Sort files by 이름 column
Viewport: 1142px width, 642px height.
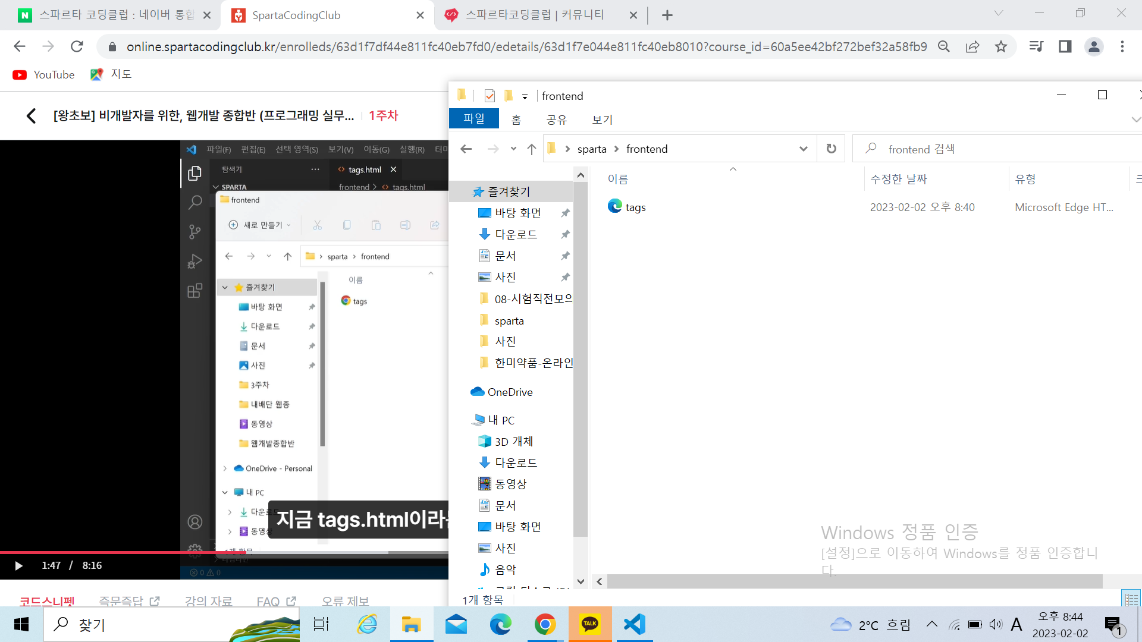pos(617,179)
